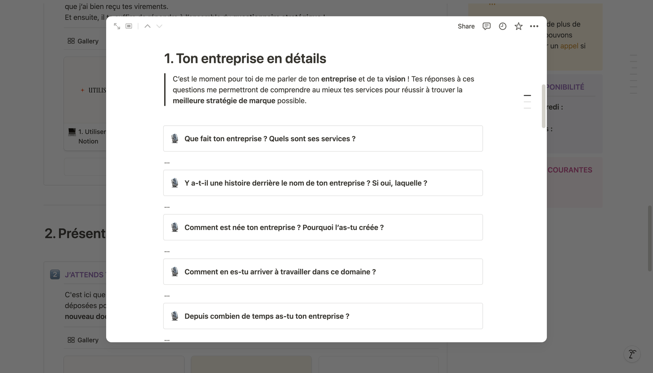Click the 'appel' link in the background callout
Viewport: 653px width, 373px height.
(x=569, y=46)
